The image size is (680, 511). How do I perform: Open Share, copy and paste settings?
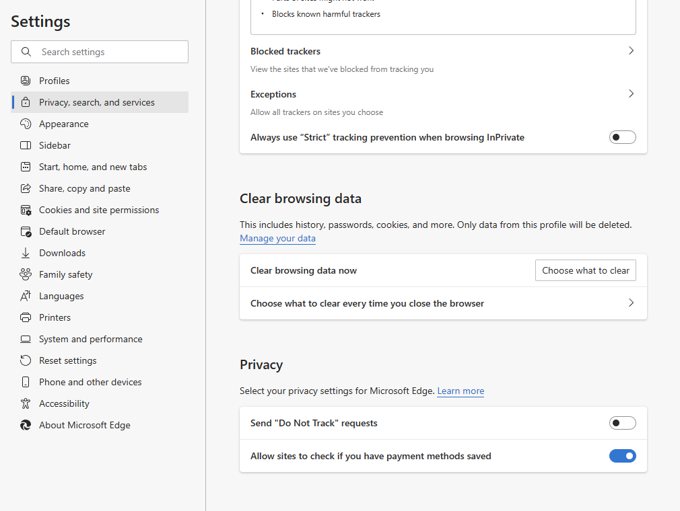(100, 188)
